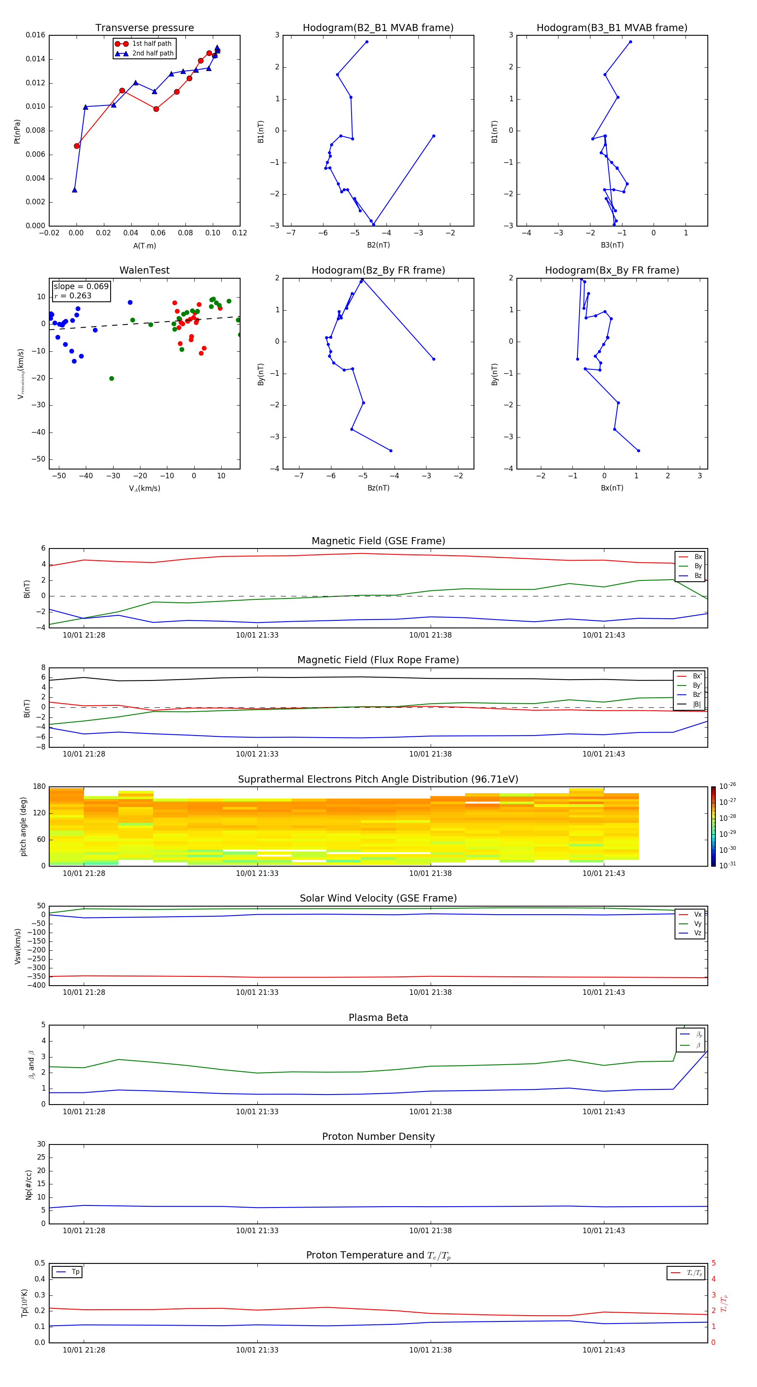The height and width of the screenshot is (1387, 757).
Task: Select the "Bx(nT)" x-axis label
Action: tap(612, 488)
